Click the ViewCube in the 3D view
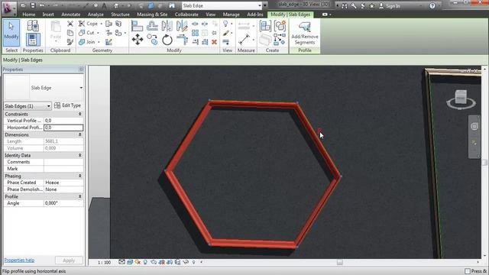This screenshot has width=489, height=275. (461, 97)
